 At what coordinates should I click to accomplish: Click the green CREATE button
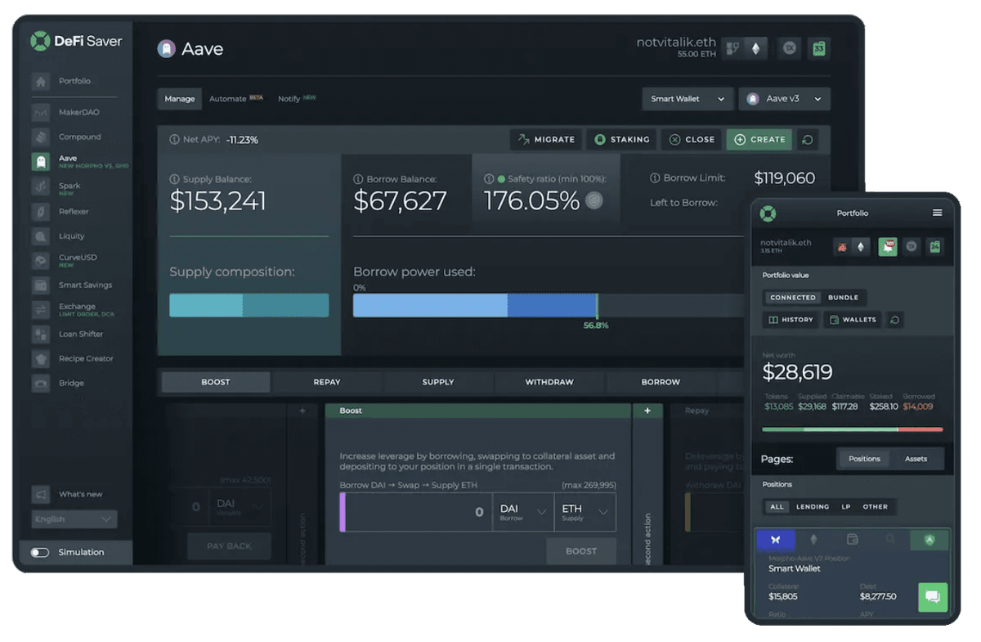759,140
